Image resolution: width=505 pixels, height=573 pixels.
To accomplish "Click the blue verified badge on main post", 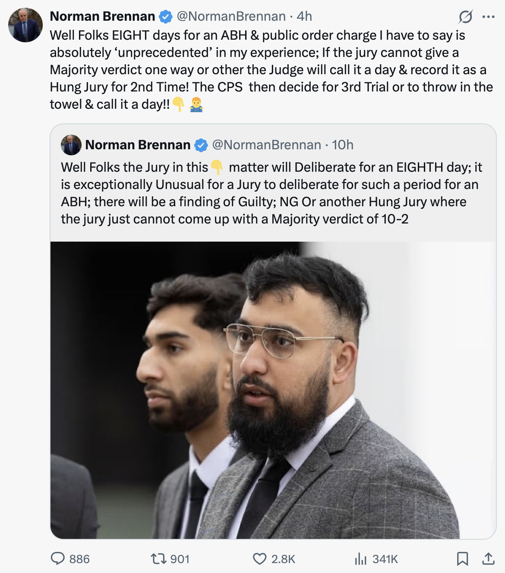I will 166,17.
